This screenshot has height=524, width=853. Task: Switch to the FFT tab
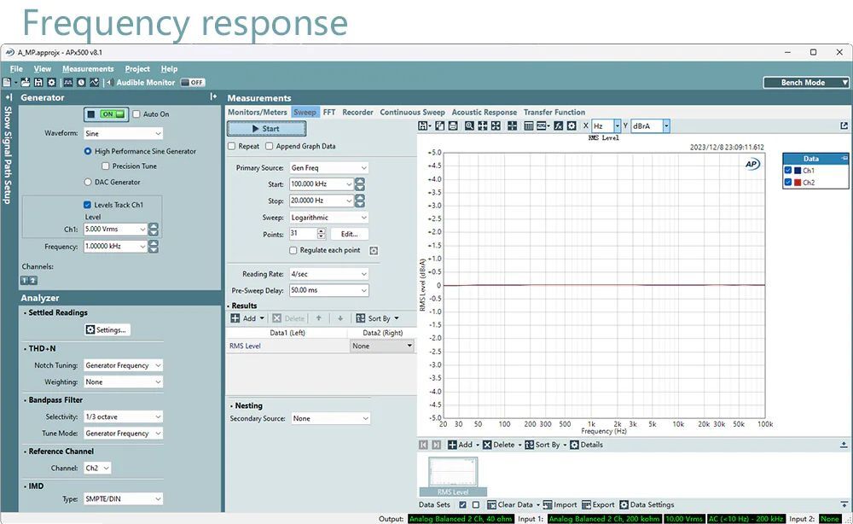[329, 112]
